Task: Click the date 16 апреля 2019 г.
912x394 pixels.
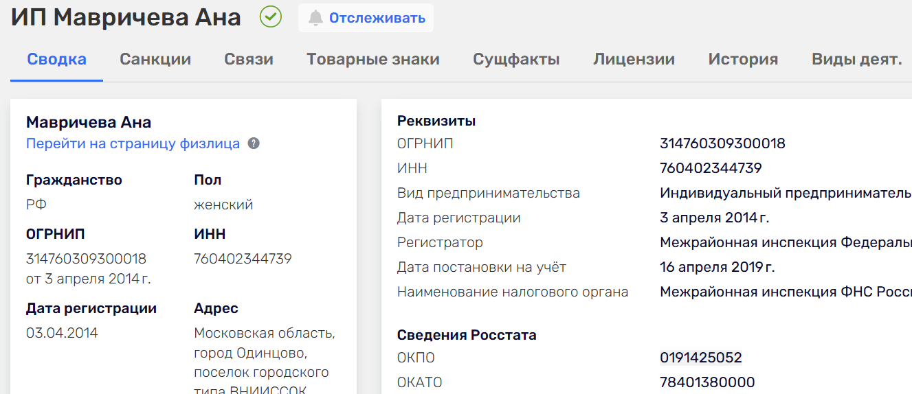Action: (x=717, y=267)
